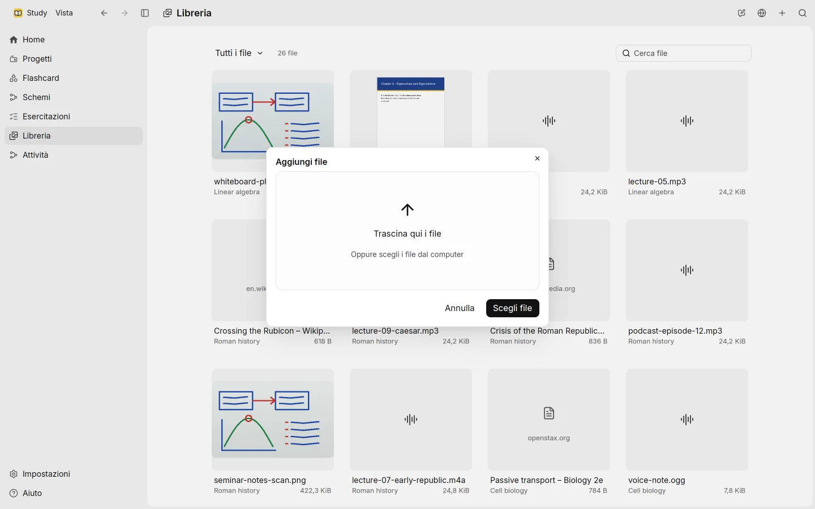
Task: Click the Libreria title in header
Action: [x=194, y=13]
